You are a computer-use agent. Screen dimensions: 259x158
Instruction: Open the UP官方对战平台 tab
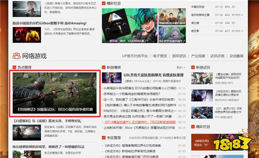(135, 56)
